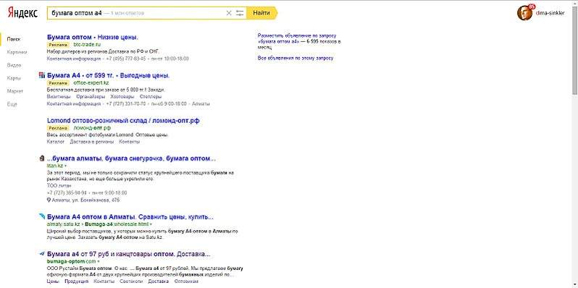Open advanced search settings sliders icon

click(240, 13)
